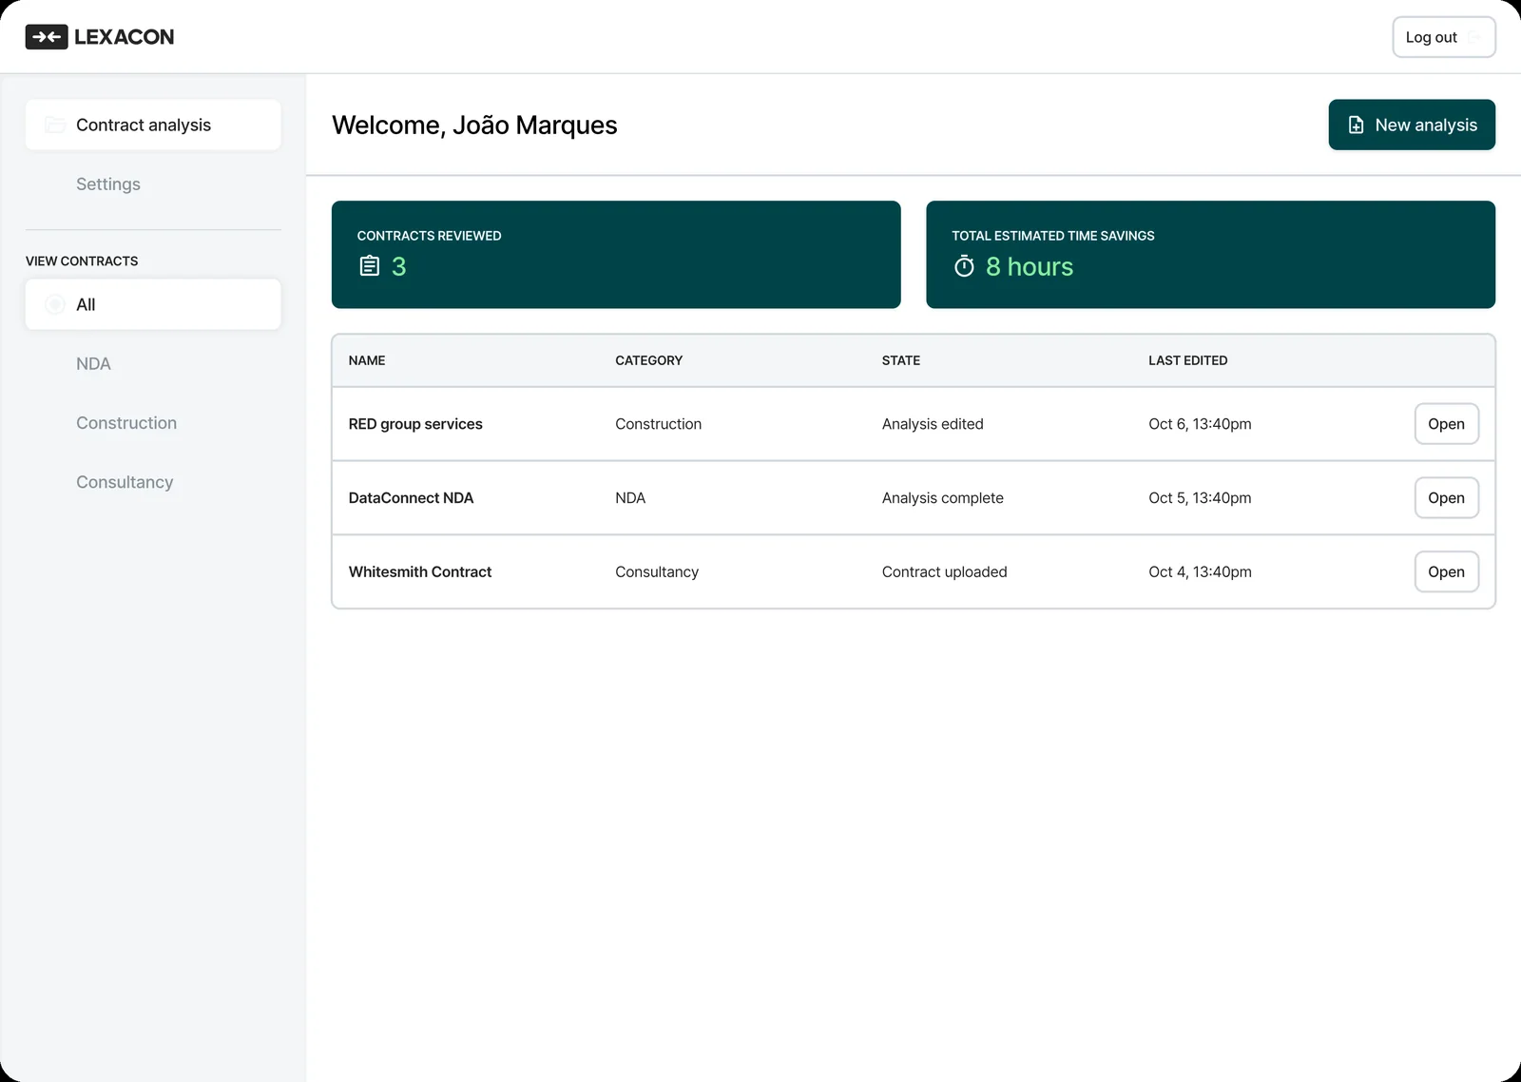Open the Whitesmith Contract row
Image resolution: width=1521 pixels, height=1082 pixels.
tap(1446, 571)
